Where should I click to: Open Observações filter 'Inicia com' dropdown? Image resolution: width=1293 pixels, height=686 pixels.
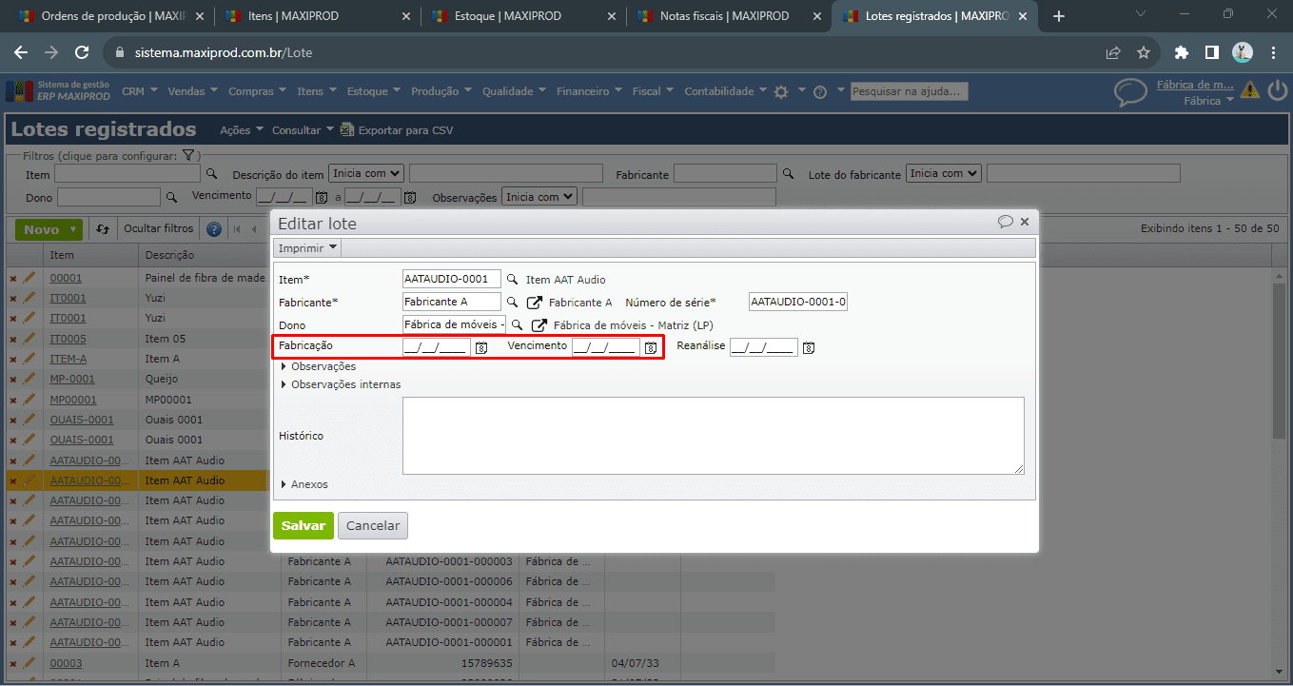coord(539,196)
